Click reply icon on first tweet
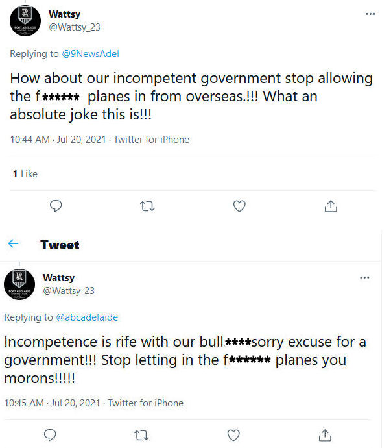 click(x=56, y=206)
